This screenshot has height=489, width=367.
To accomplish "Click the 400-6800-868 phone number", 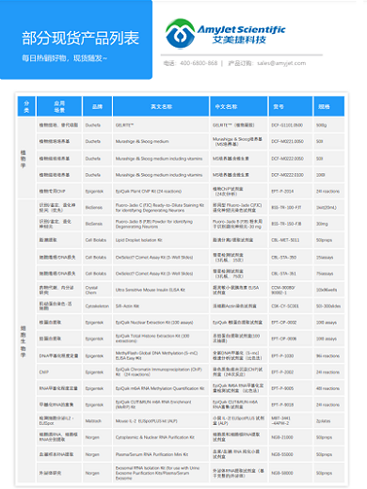I will tap(199, 63).
